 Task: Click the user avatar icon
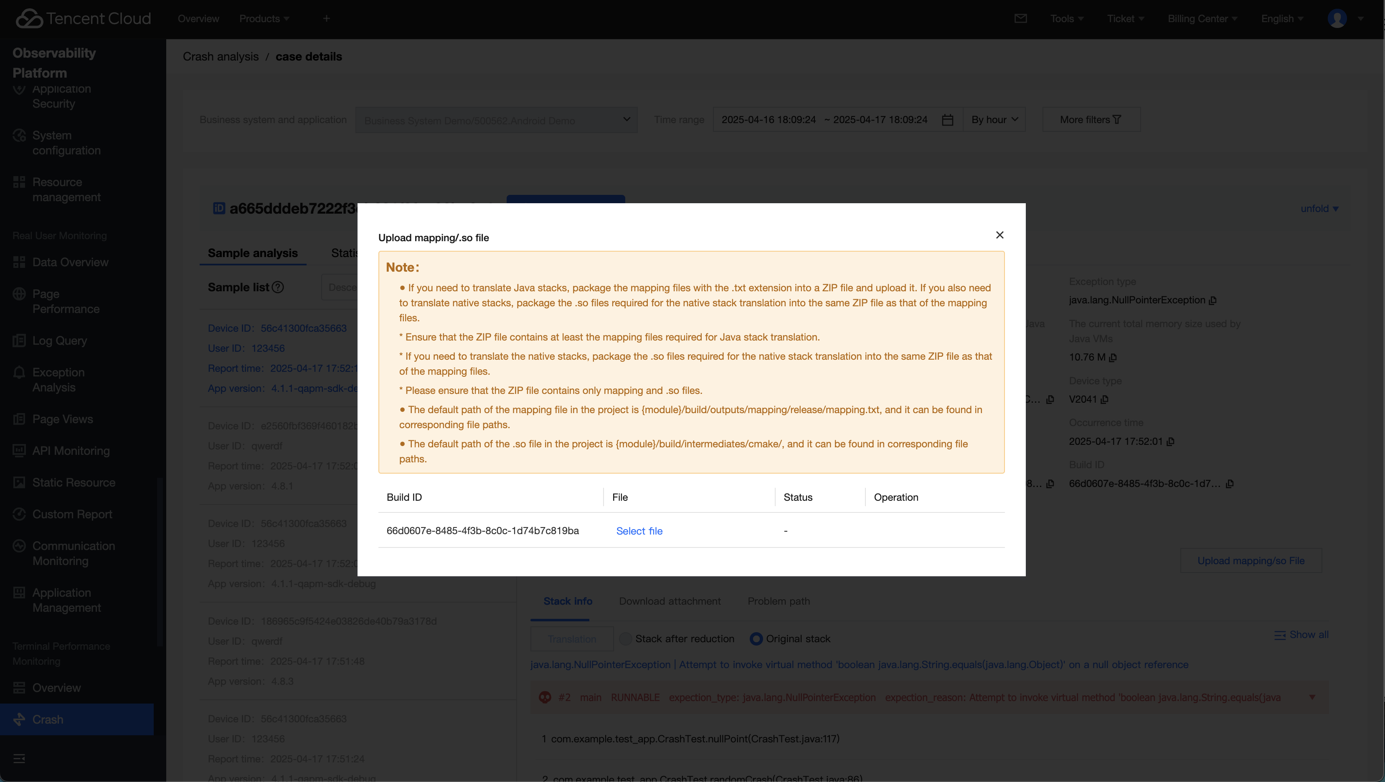[1337, 19]
